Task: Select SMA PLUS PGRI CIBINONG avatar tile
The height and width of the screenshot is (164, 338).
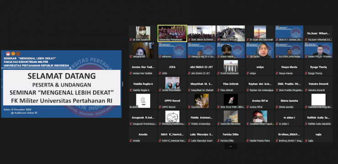Action: pyautogui.click(x=231, y=101)
